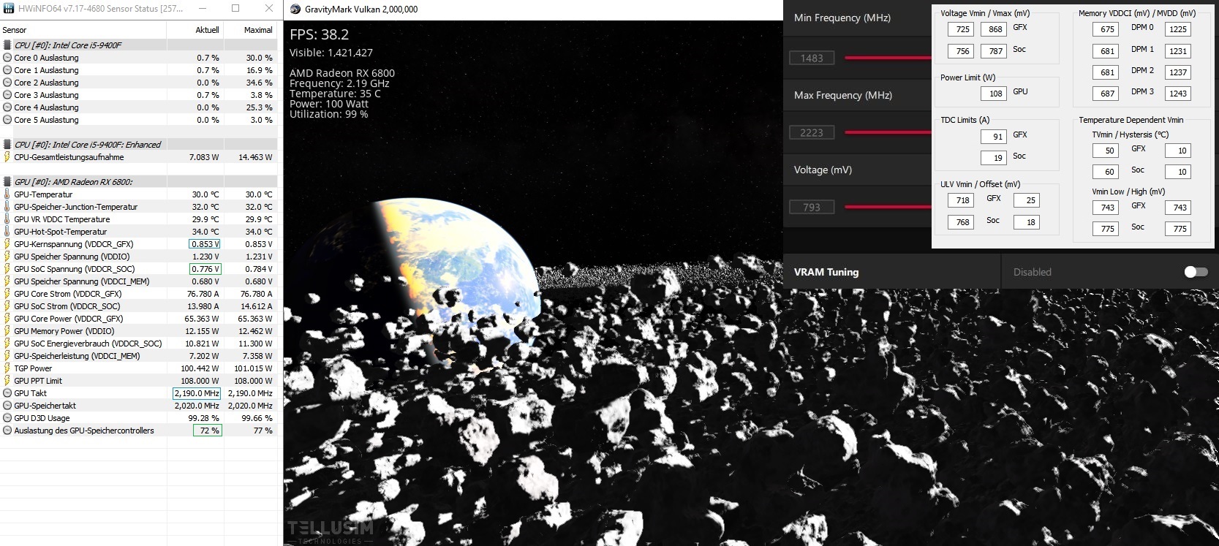
Task: Click the Soc Vmin field showing 756
Action: click(961, 51)
